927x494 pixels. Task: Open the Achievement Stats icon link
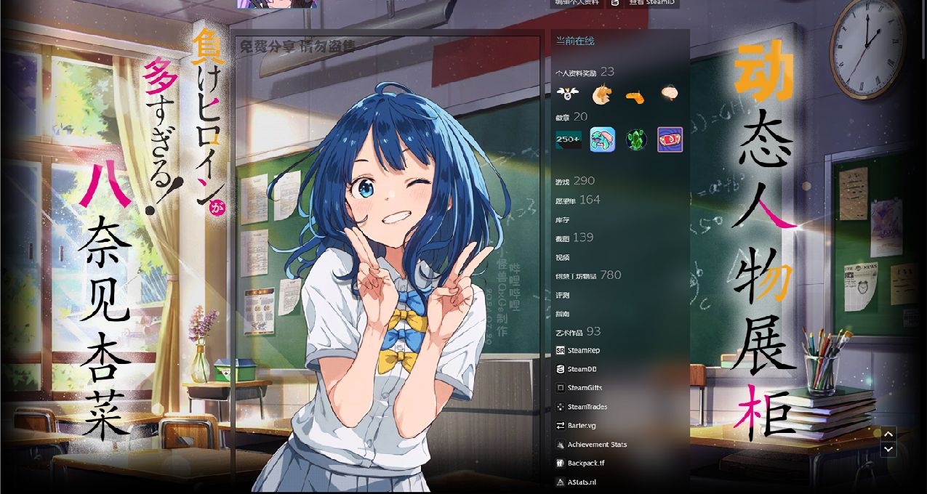click(x=561, y=445)
